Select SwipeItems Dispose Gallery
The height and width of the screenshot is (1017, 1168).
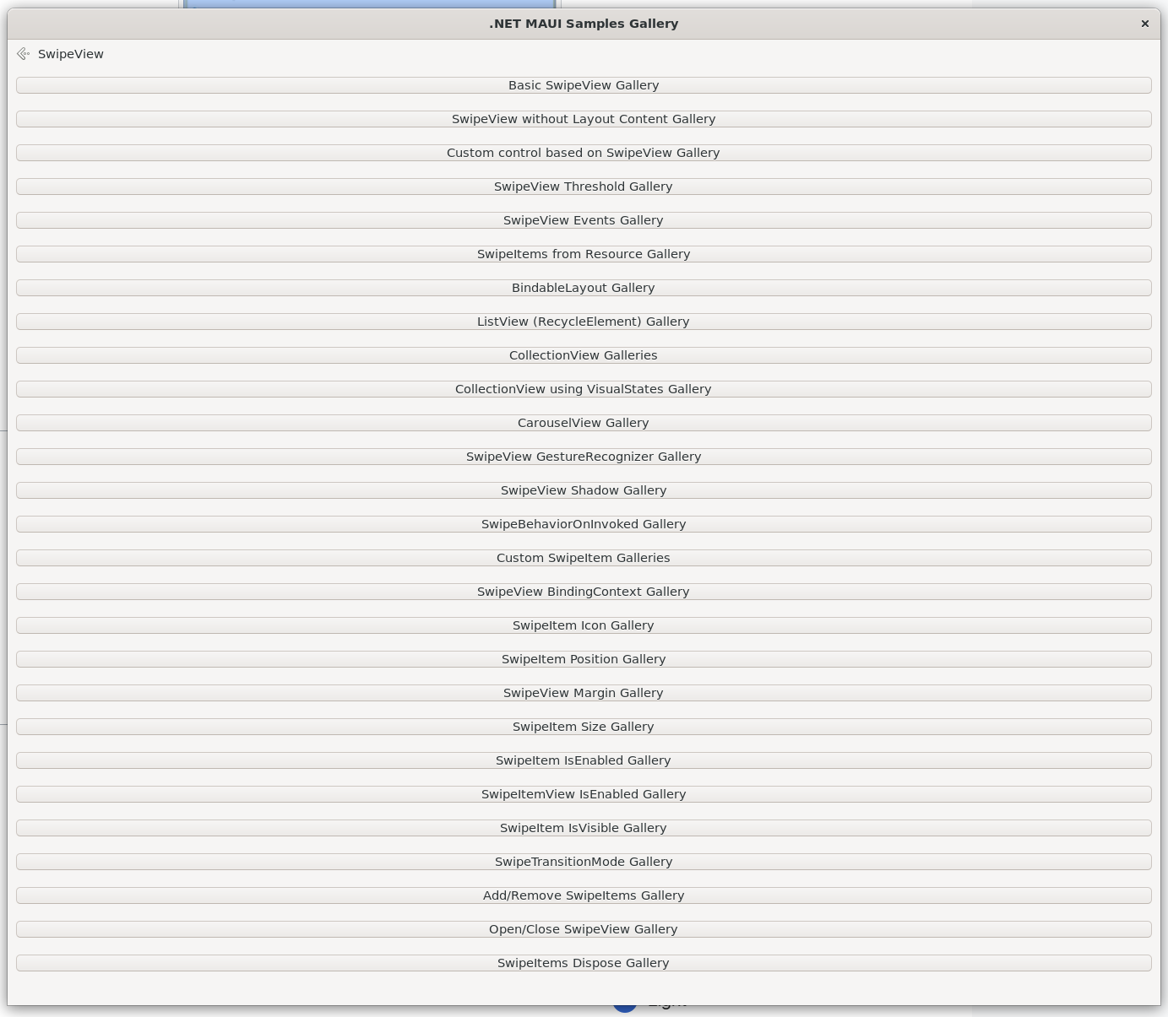(x=584, y=963)
